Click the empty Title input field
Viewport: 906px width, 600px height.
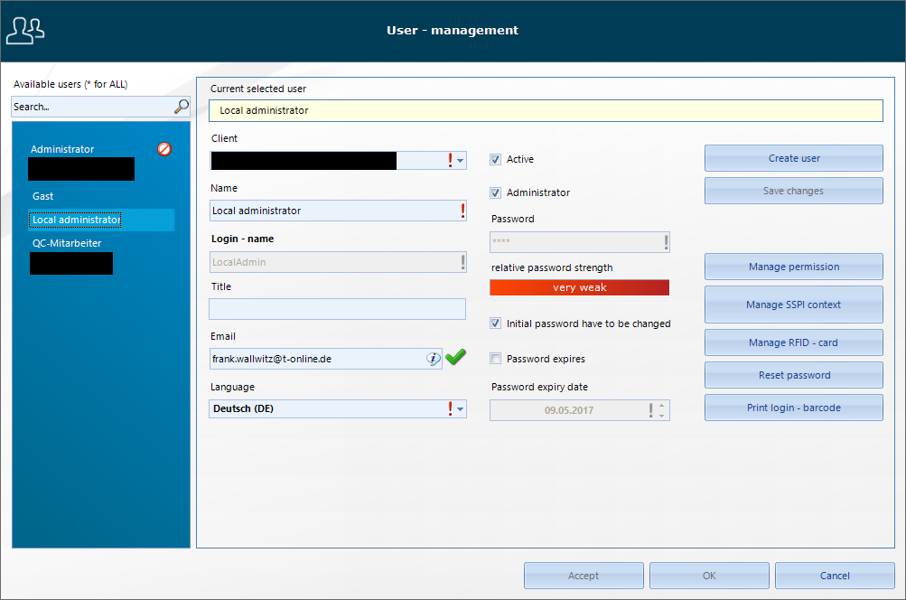(338, 309)
